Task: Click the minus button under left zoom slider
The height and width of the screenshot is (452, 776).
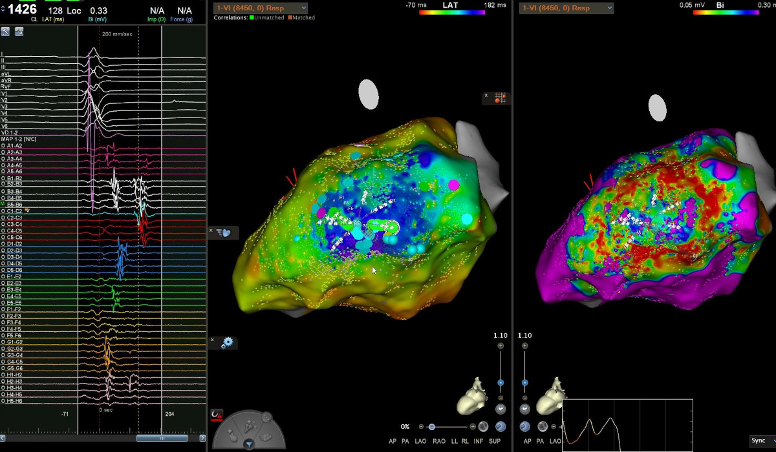Action: click(x=501, y=397)
